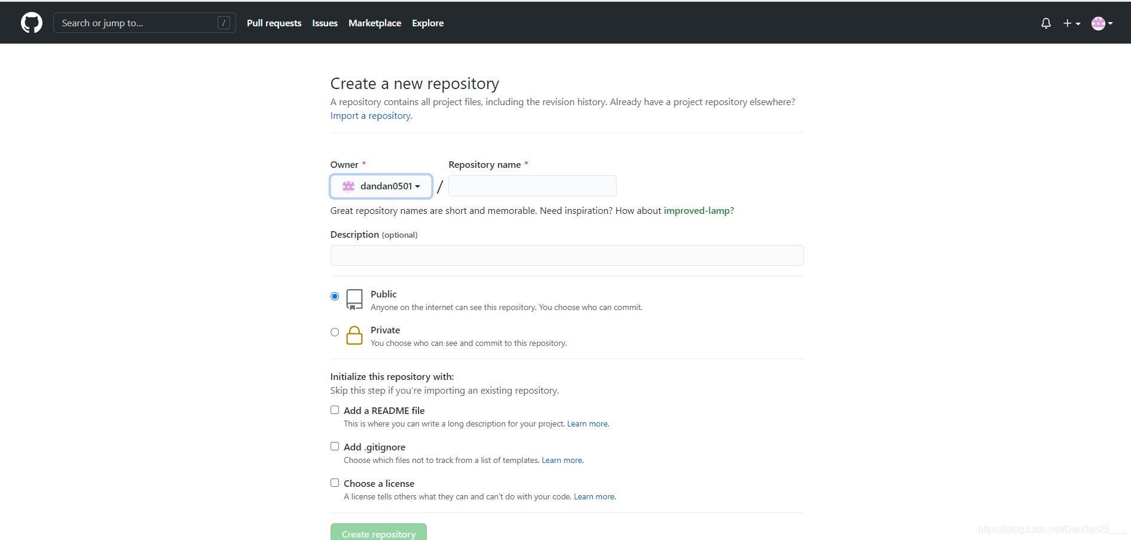The image size is (1131, 540).
Task: Check Add a README file
Action: pyautogui.click(x=335, y=410)
